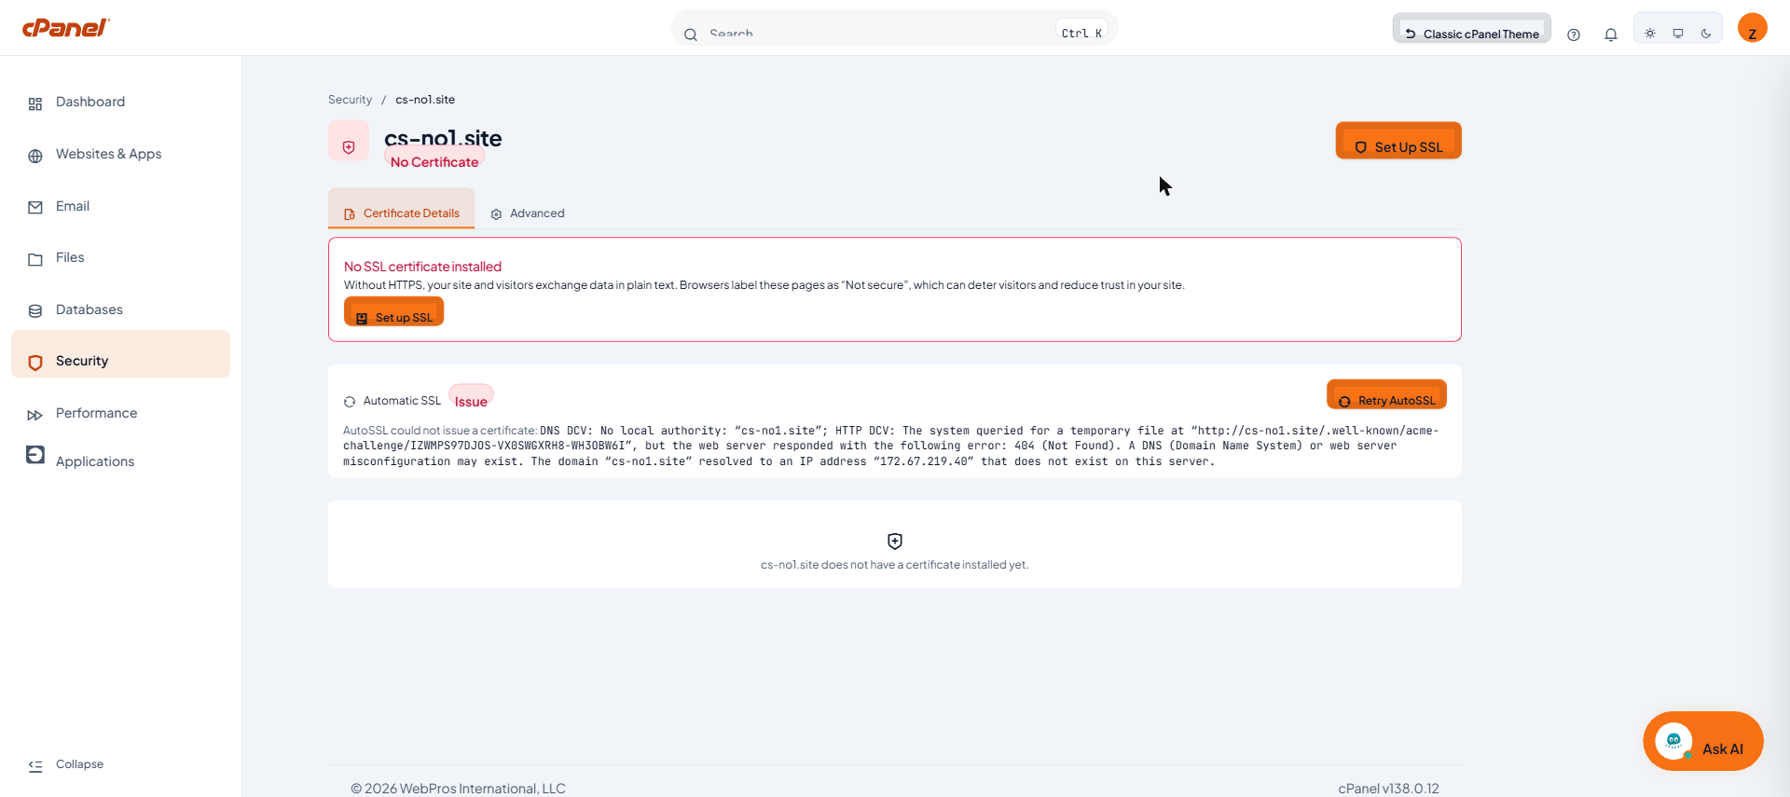Viewport: 1790px width, 797px height.
Task: Switch to light theme sun icon
Action: (x=1650, y=34)
